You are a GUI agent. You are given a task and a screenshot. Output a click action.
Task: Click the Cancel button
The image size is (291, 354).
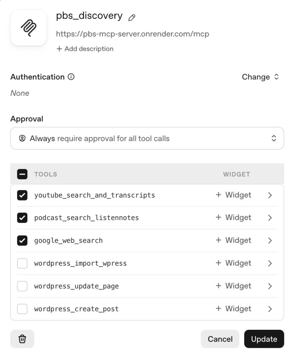click(220, 339)
